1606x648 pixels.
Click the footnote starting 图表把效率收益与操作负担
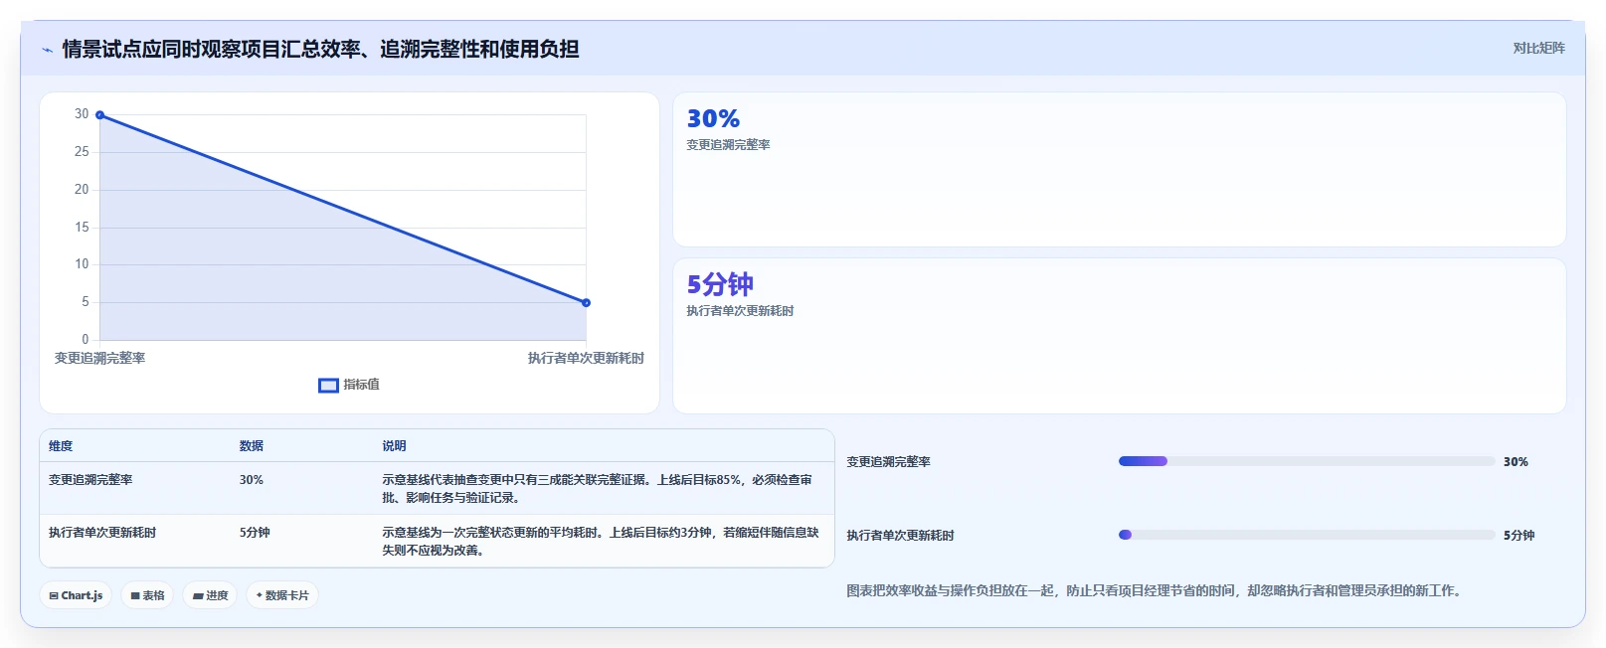tap(1154, 591)
